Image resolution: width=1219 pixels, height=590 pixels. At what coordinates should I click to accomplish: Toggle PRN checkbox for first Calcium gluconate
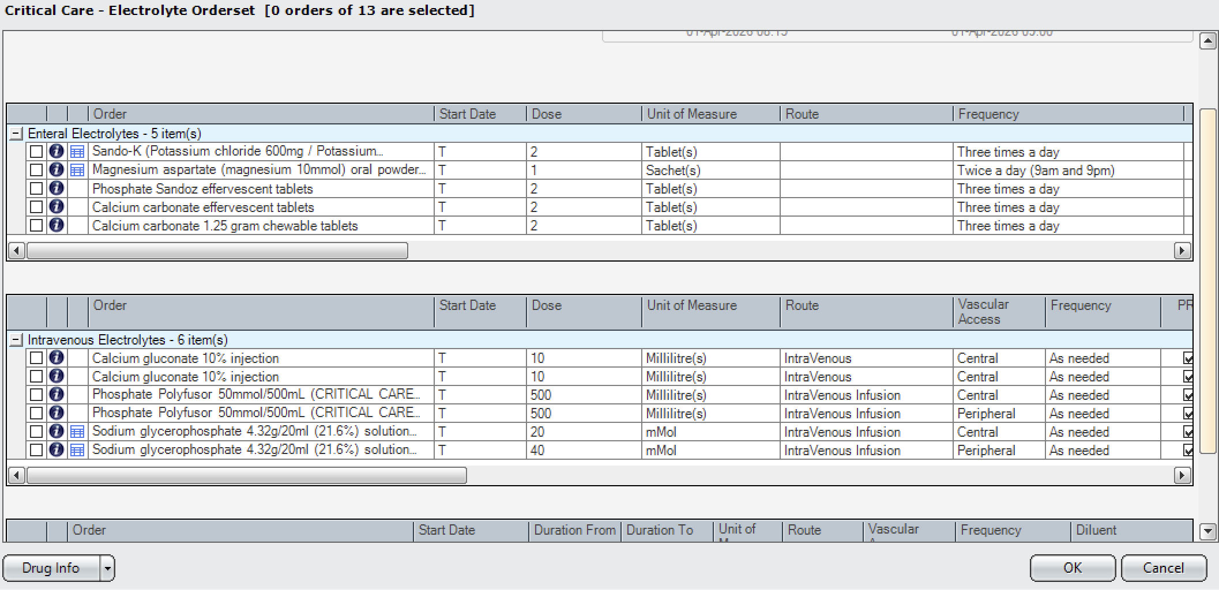click(1187, 358)
